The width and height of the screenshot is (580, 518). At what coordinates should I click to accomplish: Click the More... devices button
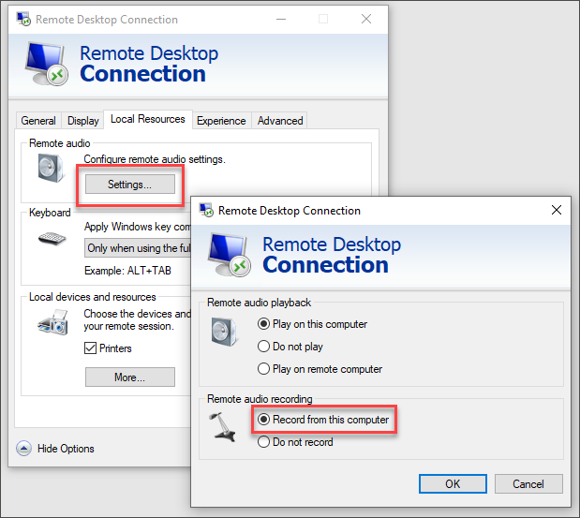[x=130, y=377]
